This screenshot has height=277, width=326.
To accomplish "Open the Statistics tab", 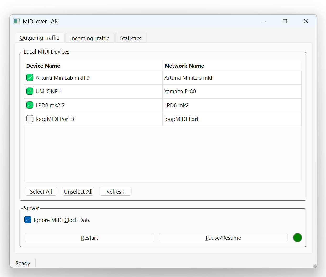I will pos(131,38).
